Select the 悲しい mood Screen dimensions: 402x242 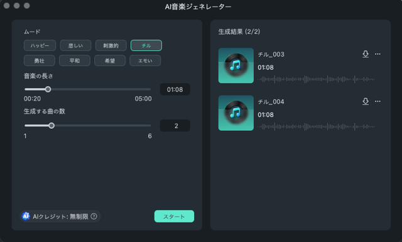[75, 45]
